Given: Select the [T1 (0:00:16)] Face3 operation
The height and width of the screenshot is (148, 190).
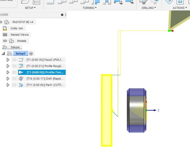Looking at the screenshot, I should (x=45, y=60).
